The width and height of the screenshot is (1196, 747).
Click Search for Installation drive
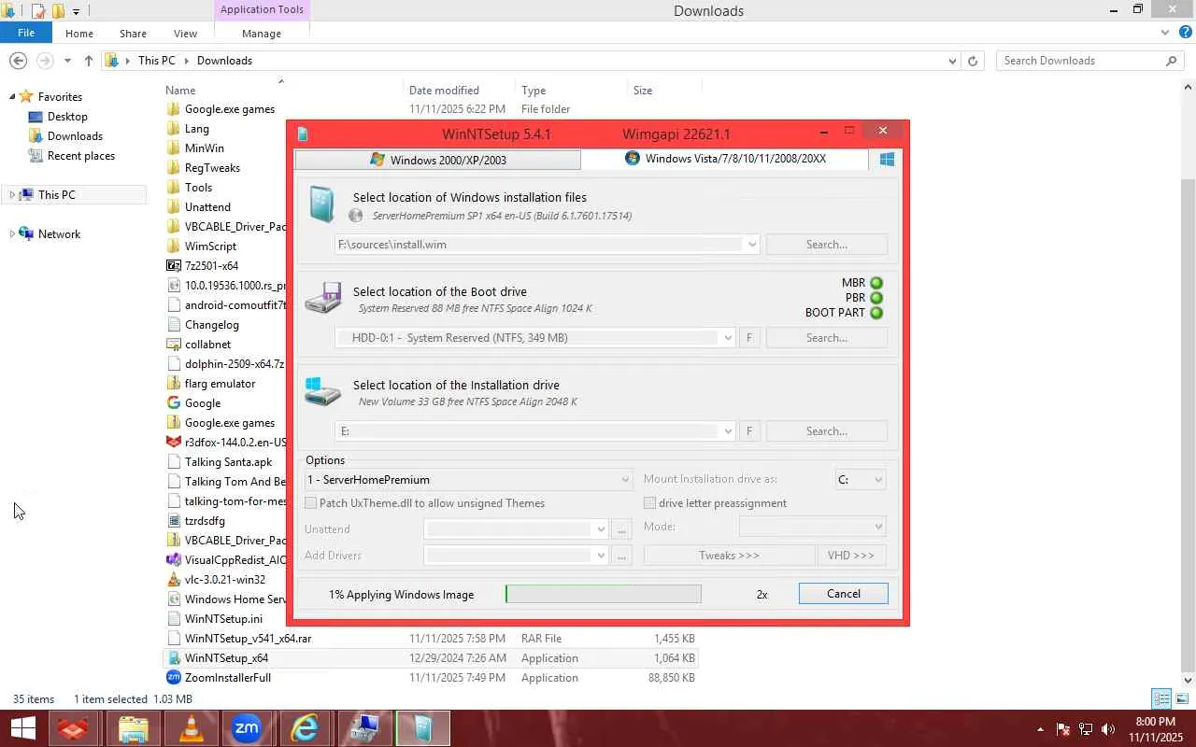pyautogui.click(x=827, y=431)
